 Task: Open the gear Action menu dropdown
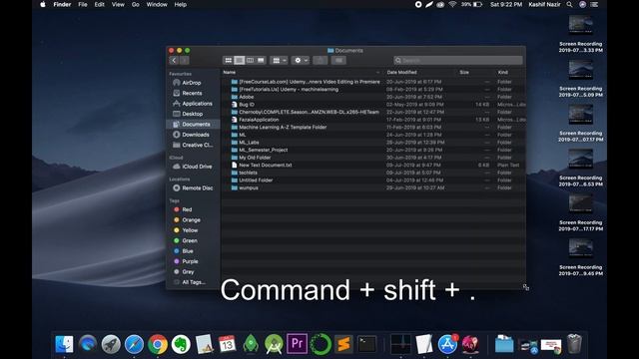(x=301, y=60)
